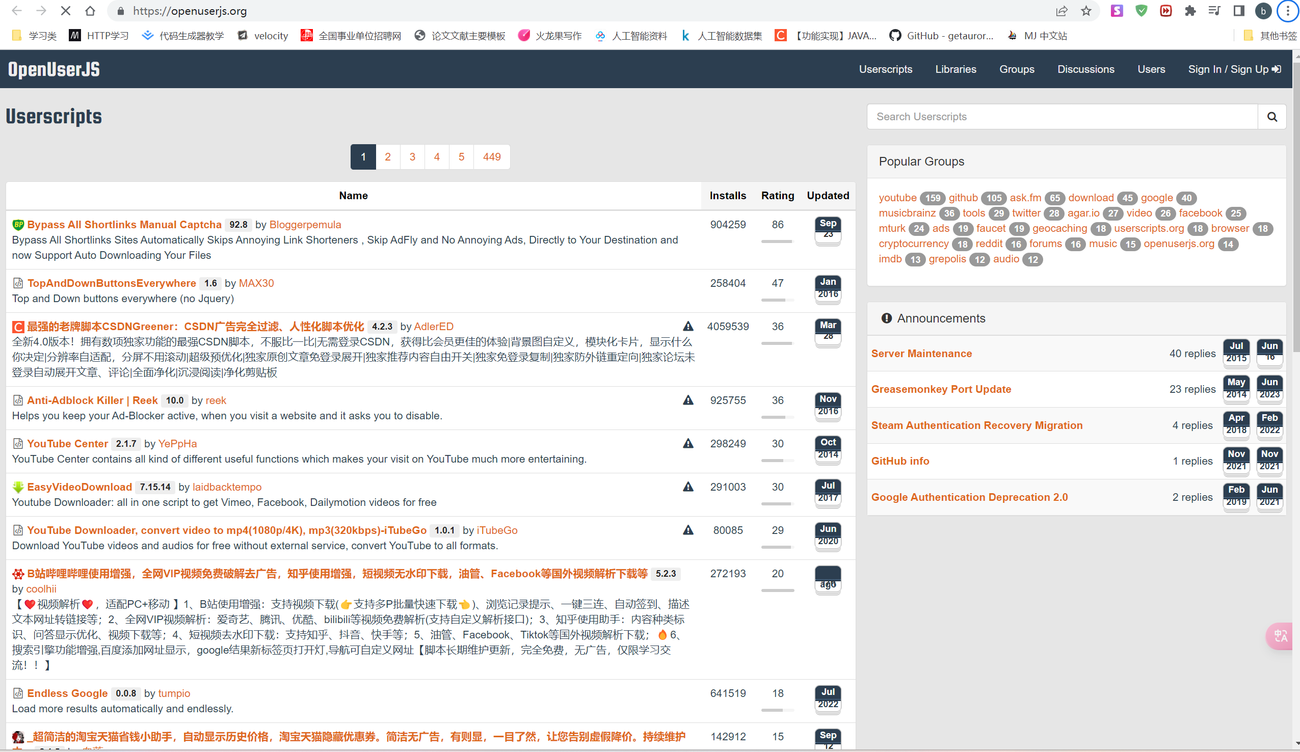Stop loading page with X button

[x=66, y=11]
